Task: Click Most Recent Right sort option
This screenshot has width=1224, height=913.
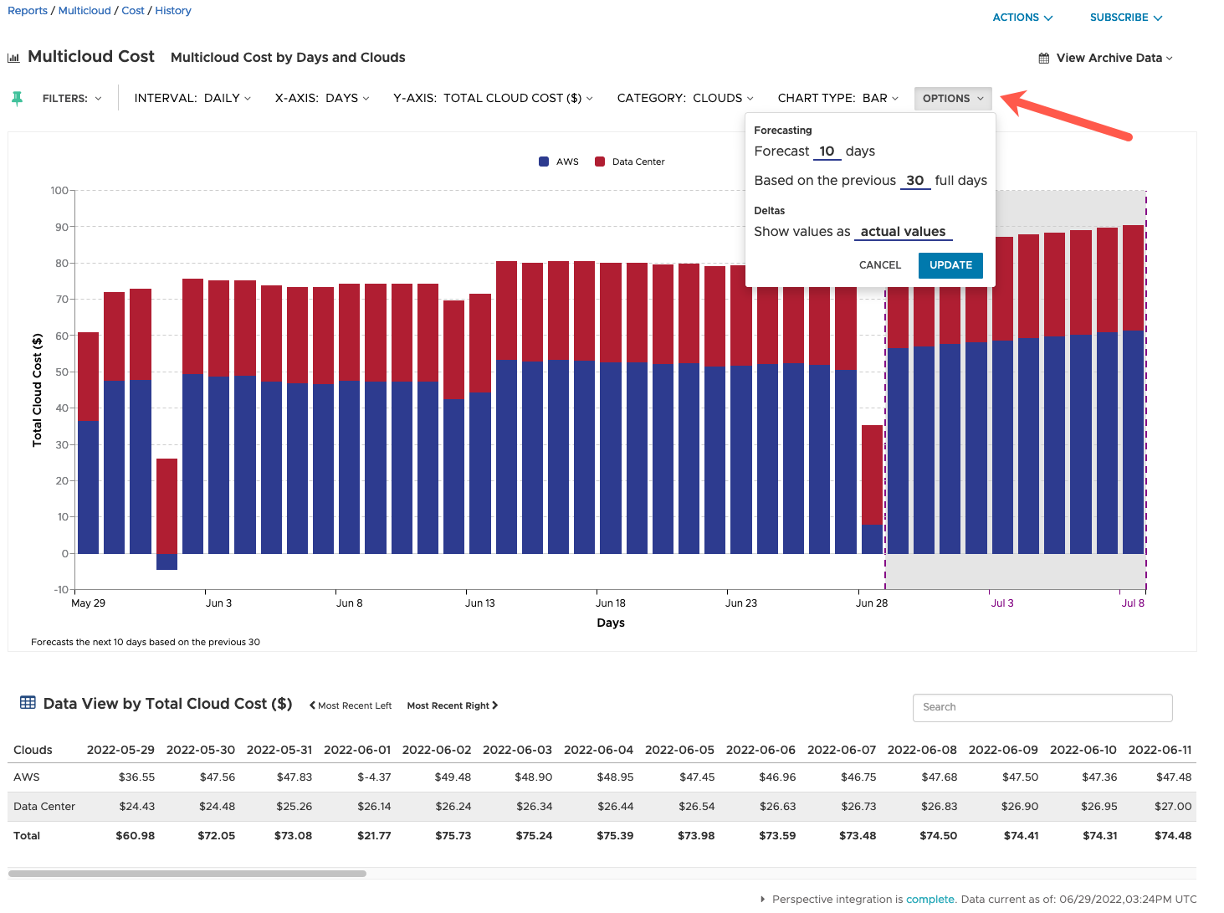Action: coord(453,705)
